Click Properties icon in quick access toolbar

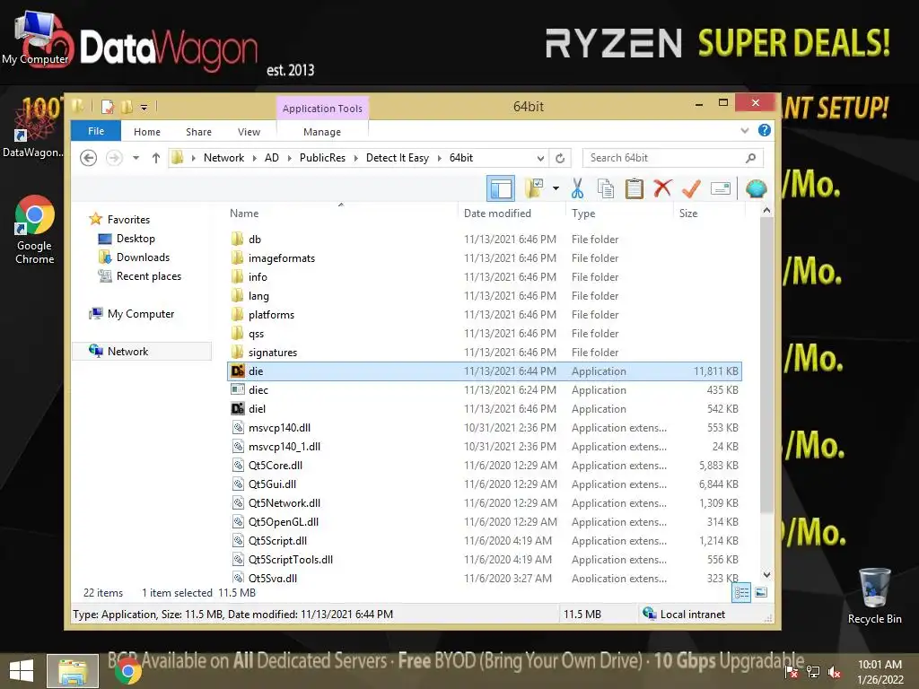pos(108,107)
